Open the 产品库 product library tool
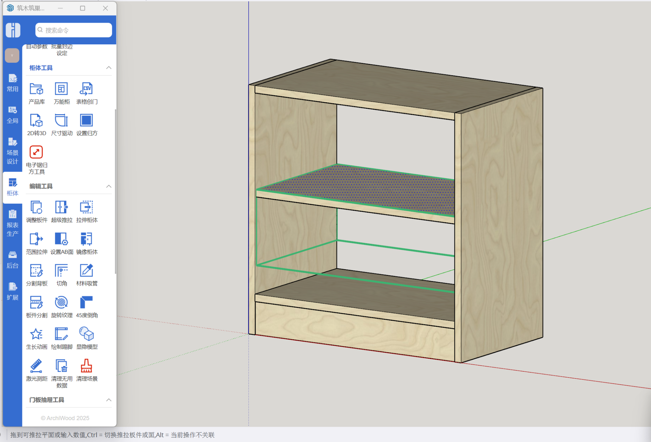Image resolution: width=651 pixels, height=442 pixels. [x=36, y=89]
